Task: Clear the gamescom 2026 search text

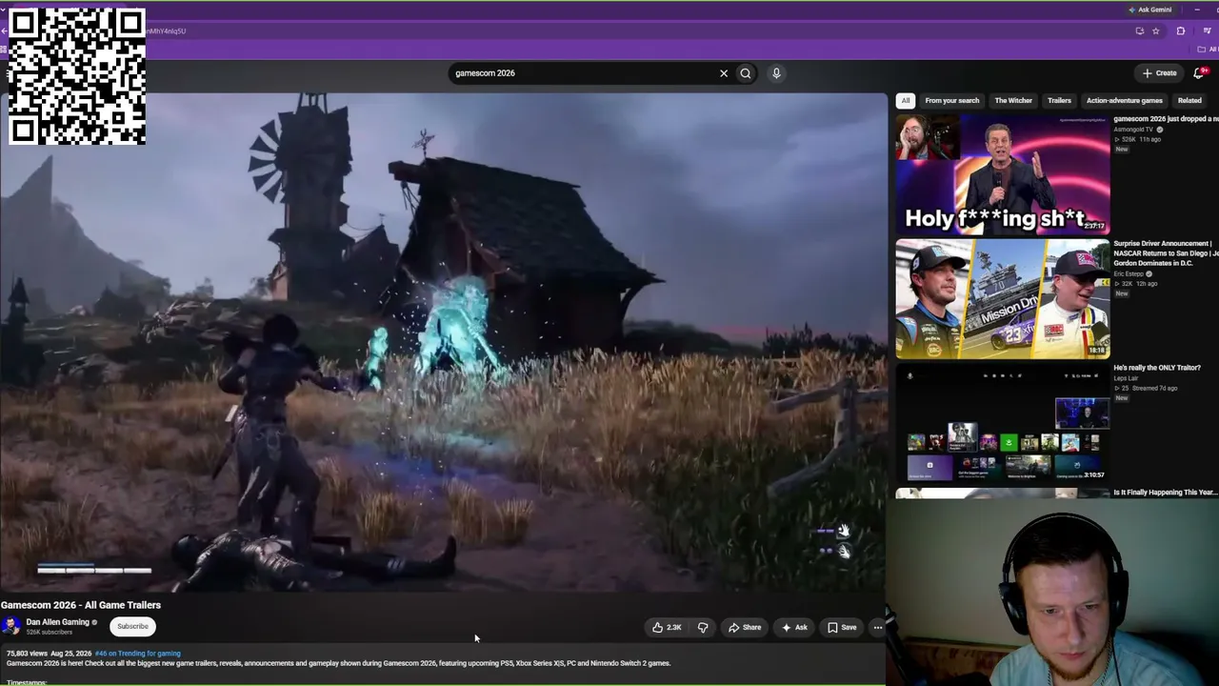Action: 724,73
